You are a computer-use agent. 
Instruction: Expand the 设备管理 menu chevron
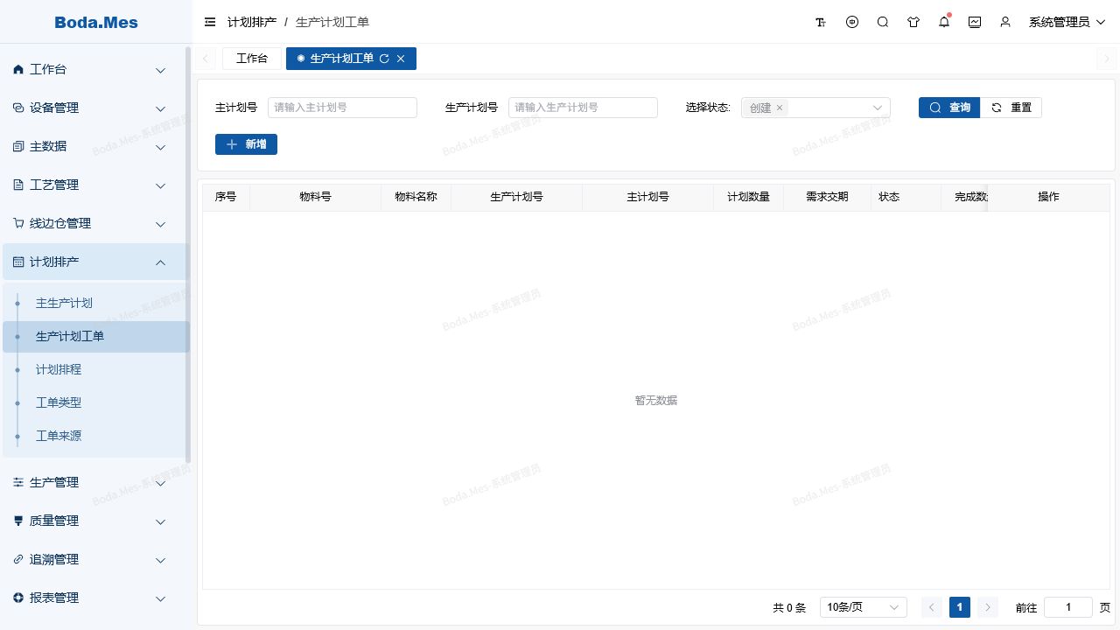[160, 108]
